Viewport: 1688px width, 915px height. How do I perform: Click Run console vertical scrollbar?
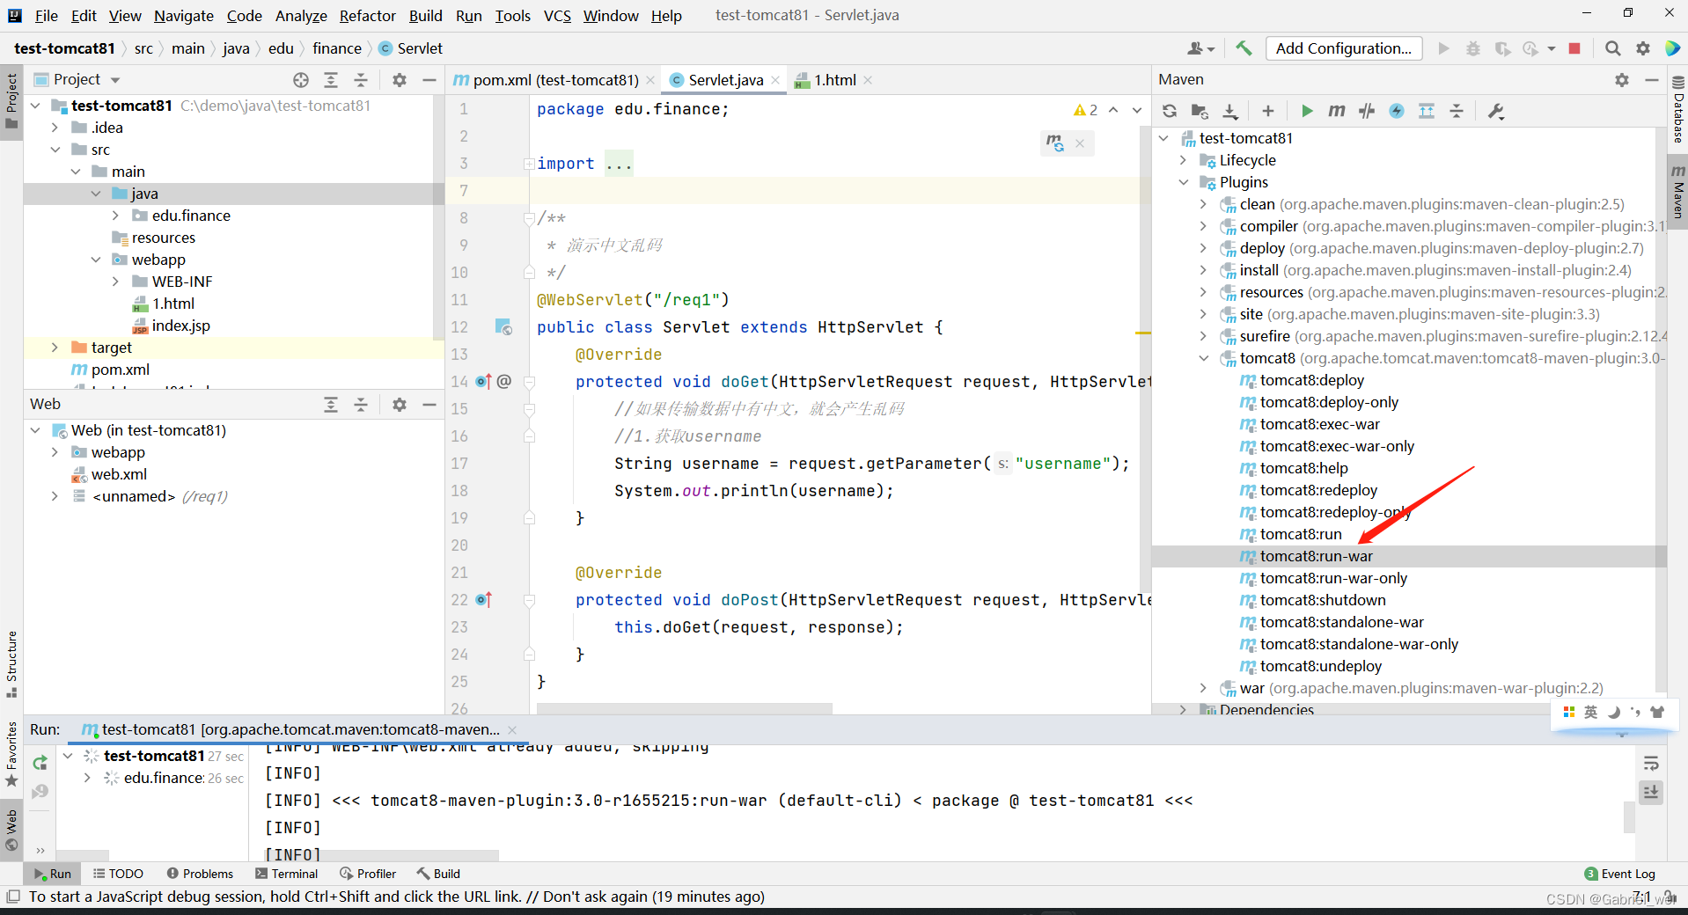(x=1629, y=816)
